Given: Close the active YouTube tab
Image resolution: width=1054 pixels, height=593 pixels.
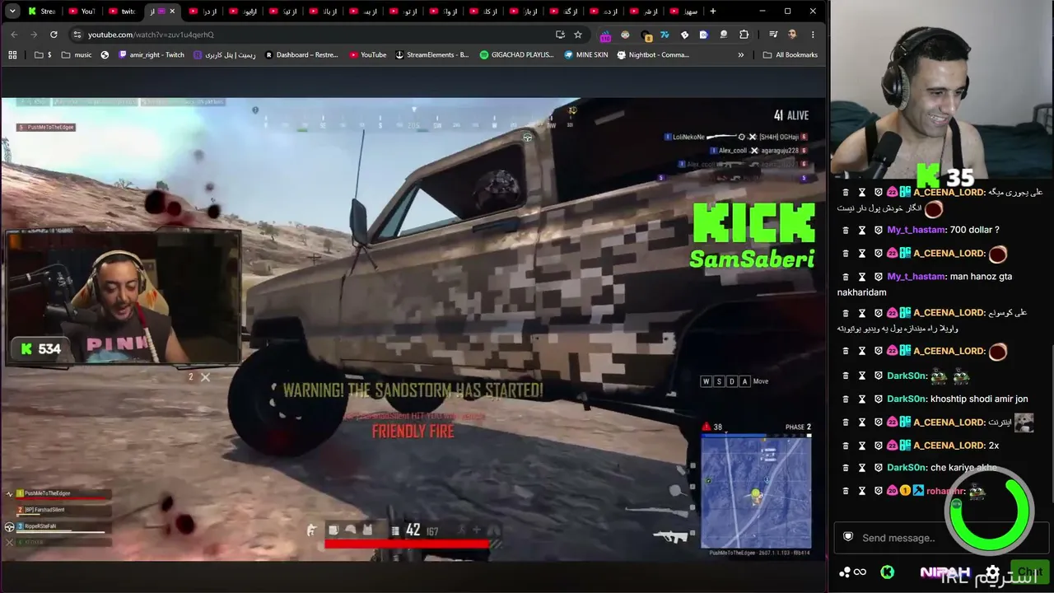Looking at the screenshot, I should (172, 12).
